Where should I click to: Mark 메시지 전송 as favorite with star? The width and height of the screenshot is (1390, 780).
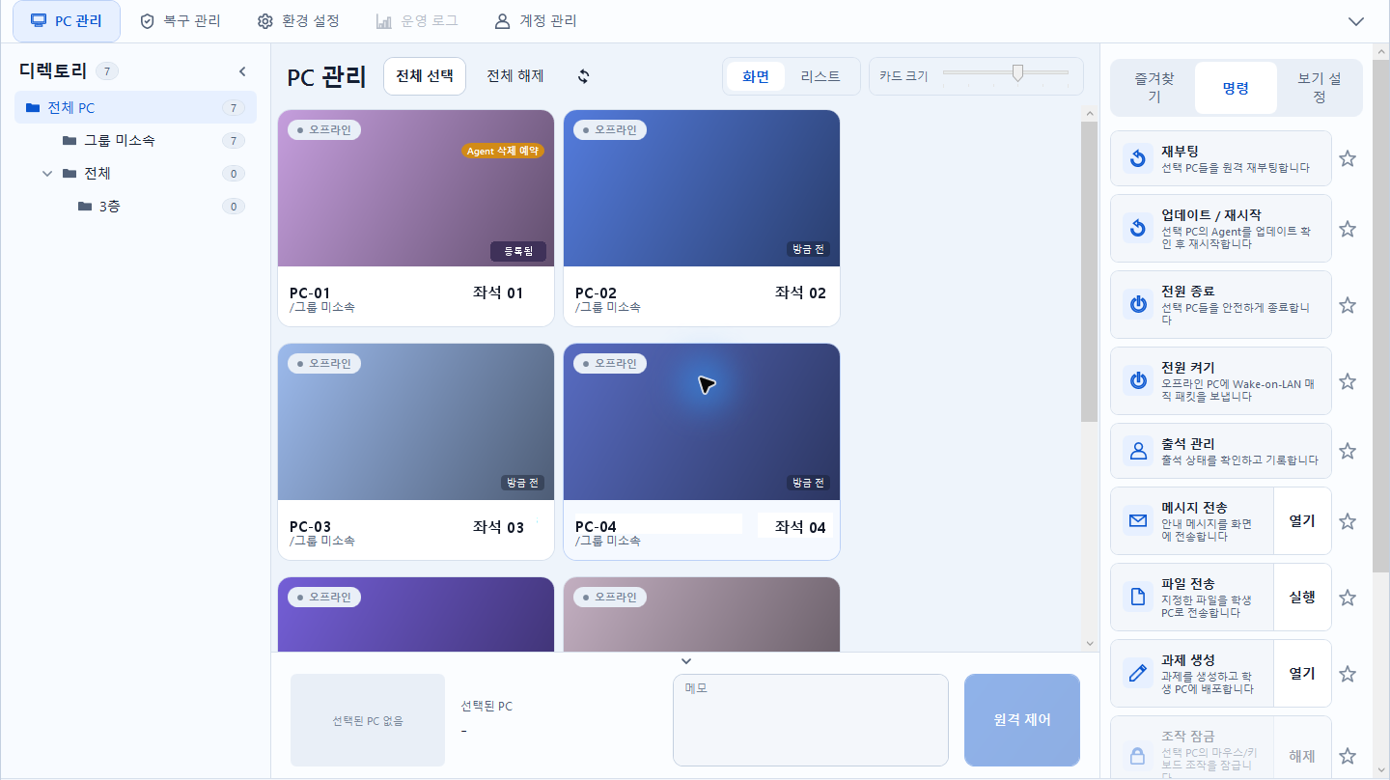coord(1348,521)
